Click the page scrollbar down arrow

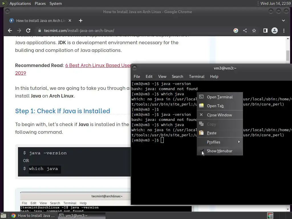click(288, 209)
